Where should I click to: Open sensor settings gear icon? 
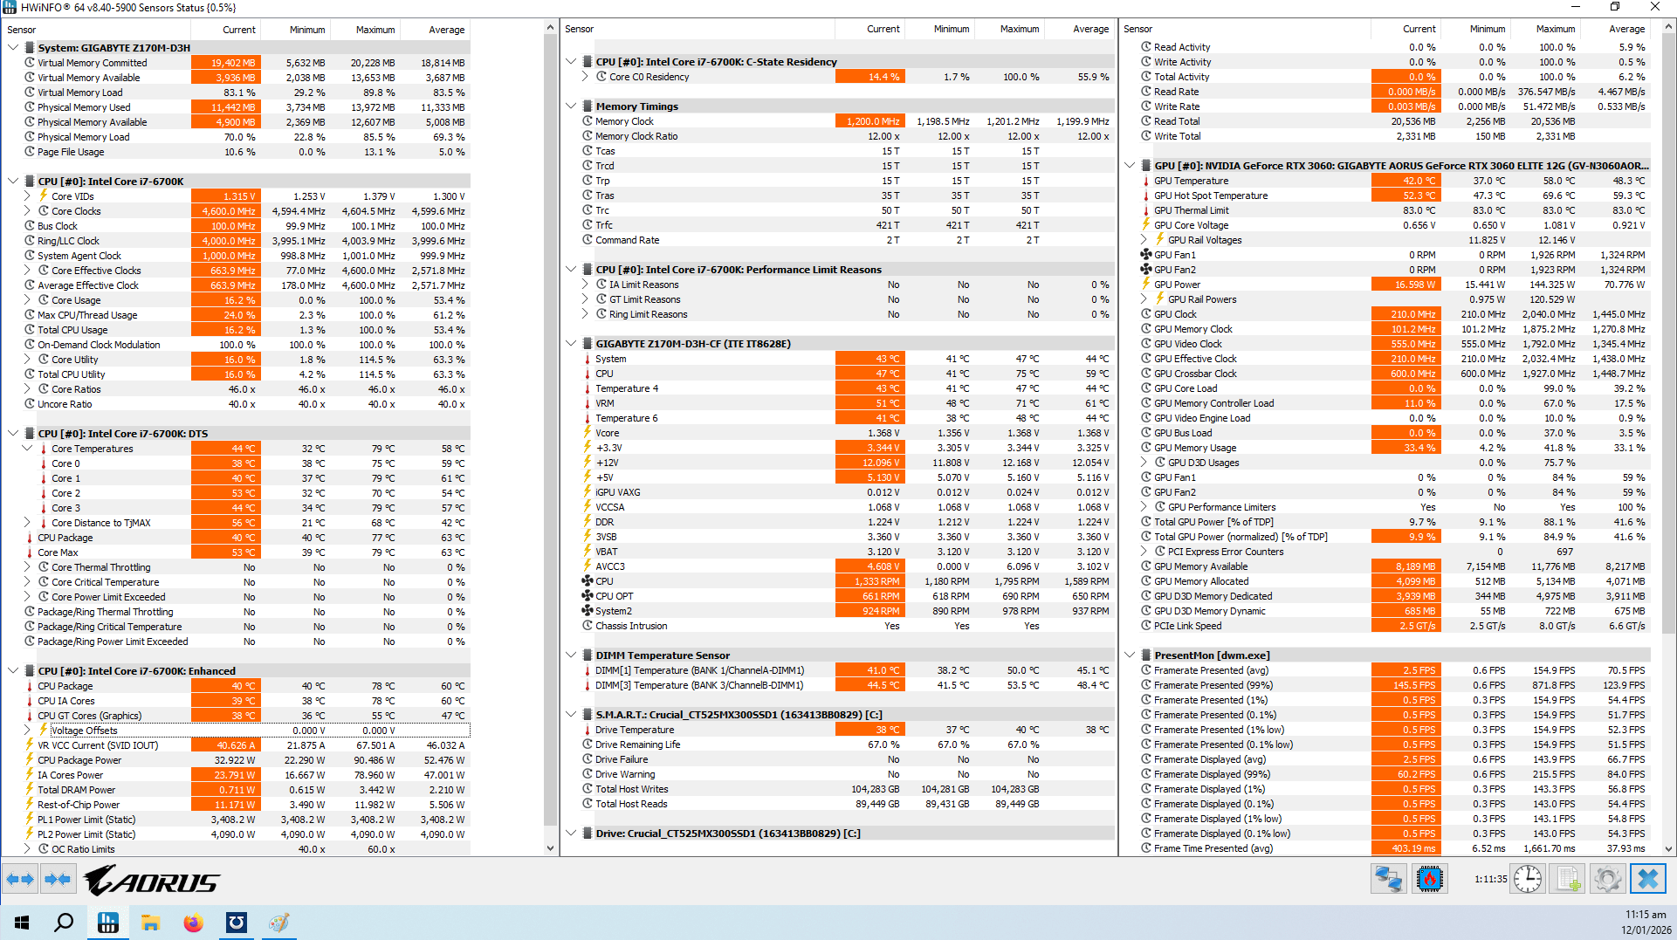[x=1606, y=879]
